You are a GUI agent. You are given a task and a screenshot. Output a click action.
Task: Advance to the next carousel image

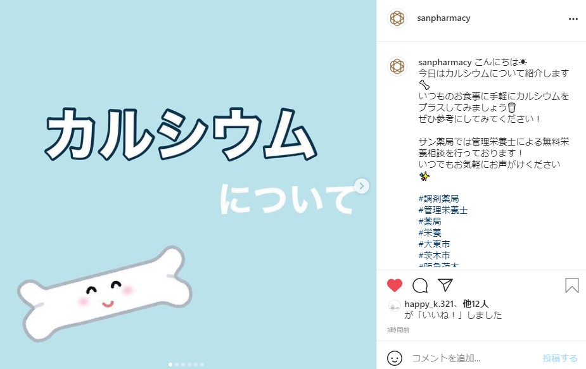361,186
